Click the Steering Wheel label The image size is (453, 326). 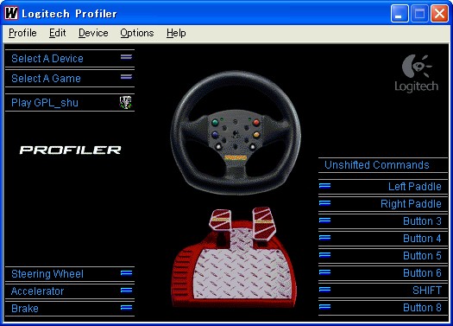tap(47, 274)
